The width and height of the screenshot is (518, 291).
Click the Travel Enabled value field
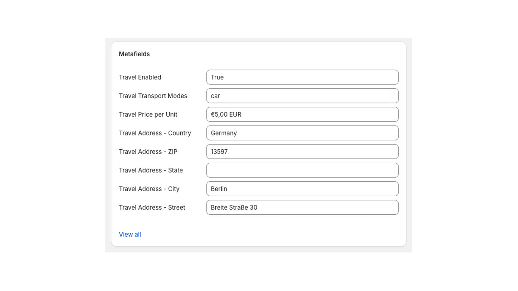point(302,77)
